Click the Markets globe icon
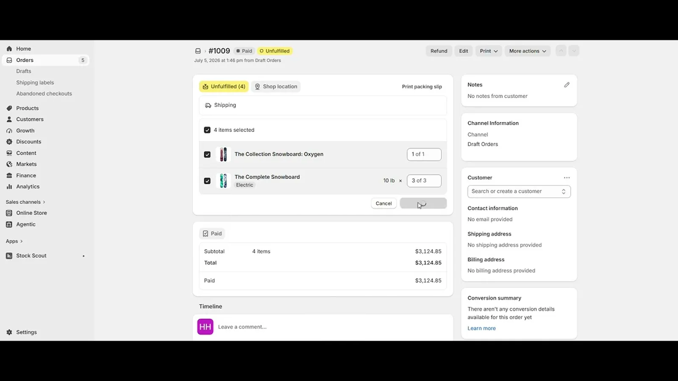The image size is (678, 381). pos(9,164)
